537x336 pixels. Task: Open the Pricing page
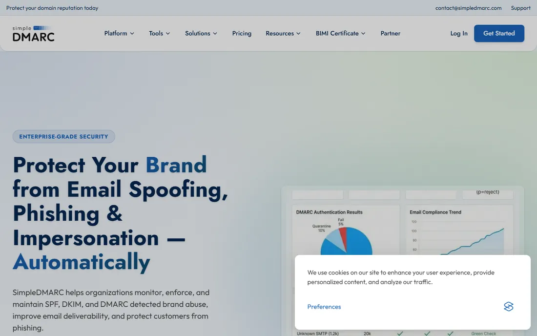(242, 33)
